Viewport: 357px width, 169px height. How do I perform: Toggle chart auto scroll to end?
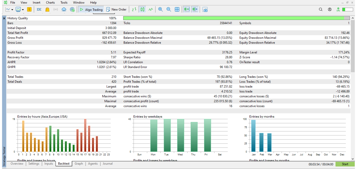tap(187, 10)
